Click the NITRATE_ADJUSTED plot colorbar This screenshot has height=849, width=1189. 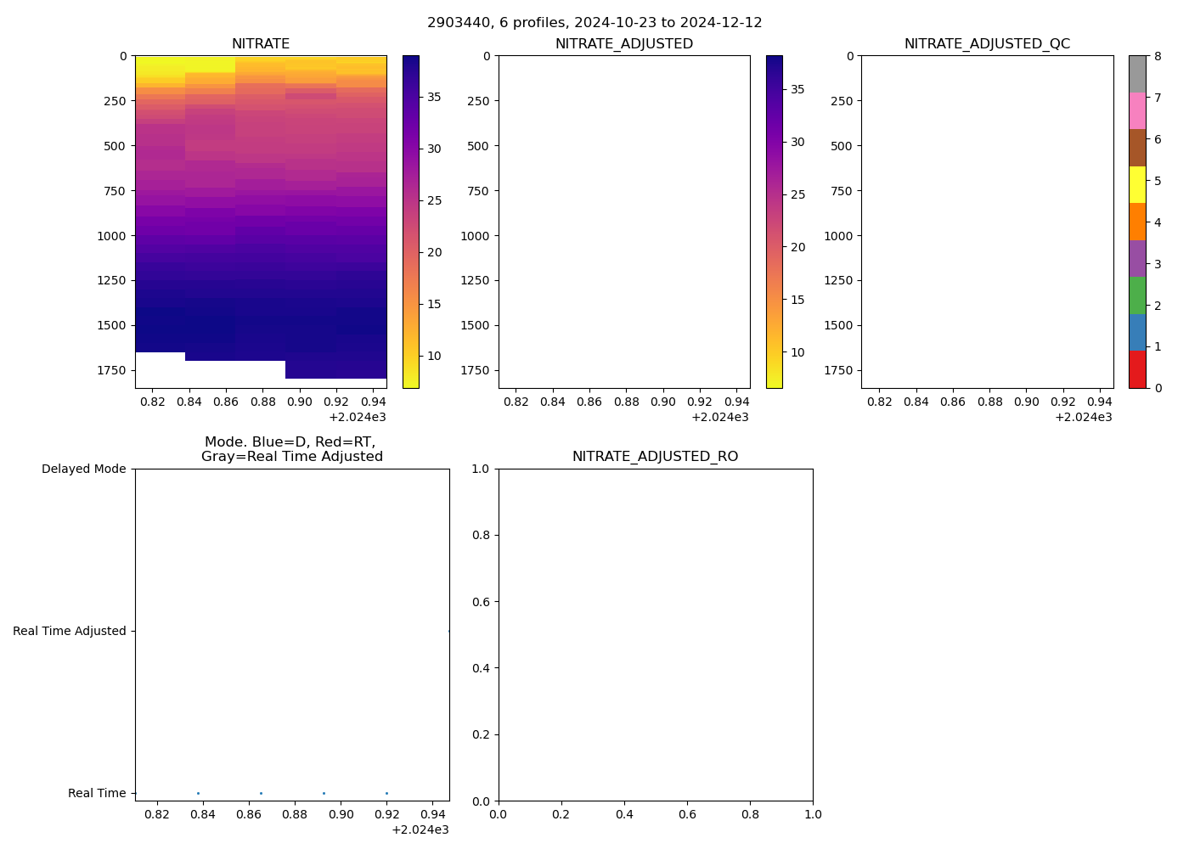[774, 222]
